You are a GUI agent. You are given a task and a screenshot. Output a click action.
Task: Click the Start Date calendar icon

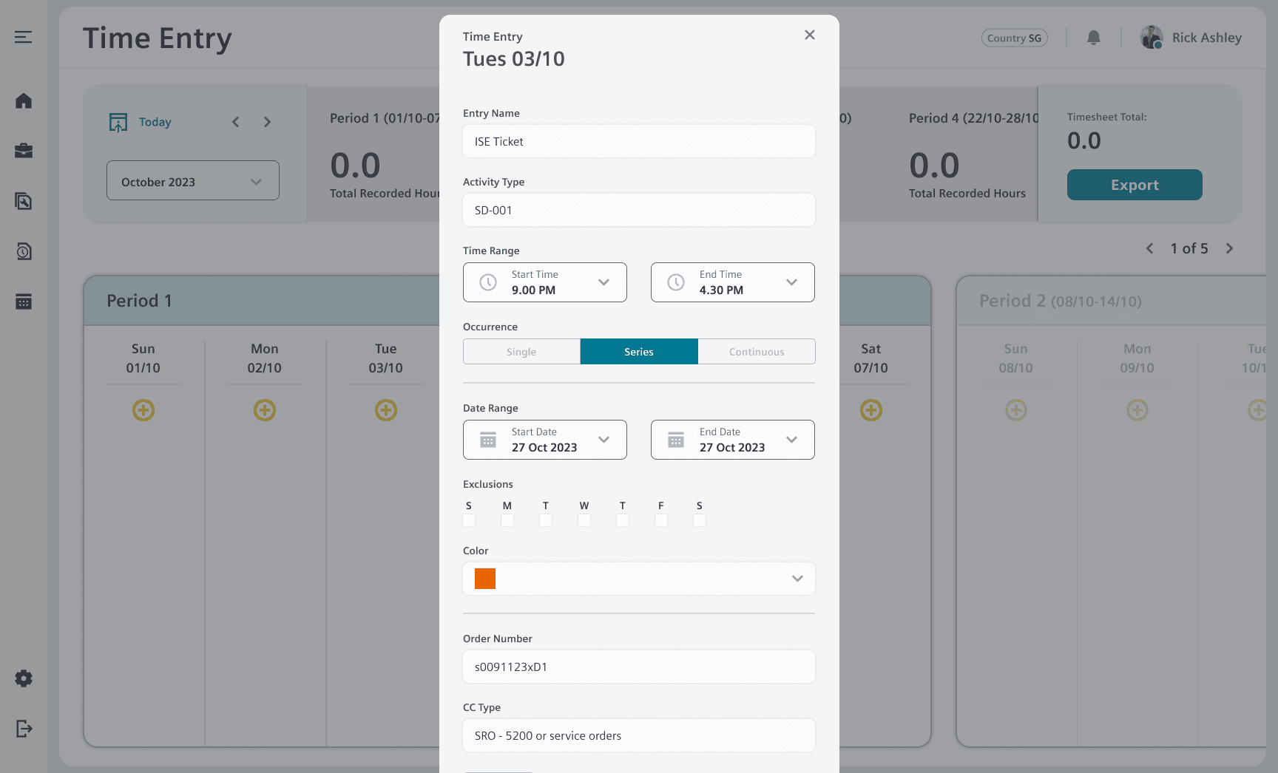point(488,440)
